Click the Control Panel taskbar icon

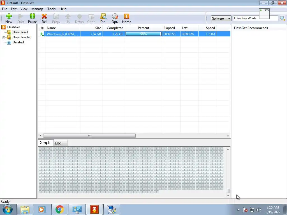[x=77, y=209]
